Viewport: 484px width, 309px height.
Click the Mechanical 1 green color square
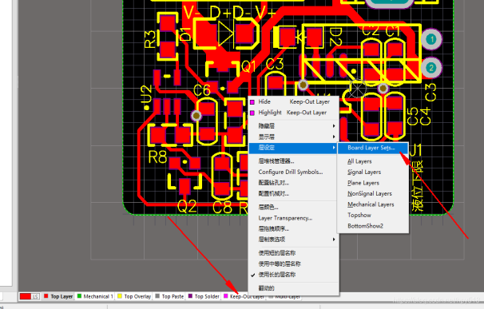point(79,296)
